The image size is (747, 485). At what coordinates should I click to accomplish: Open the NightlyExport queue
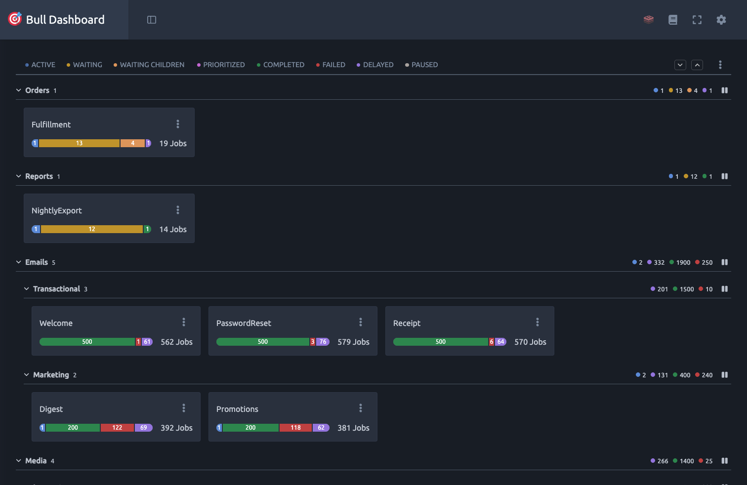[x=57, y=210]
